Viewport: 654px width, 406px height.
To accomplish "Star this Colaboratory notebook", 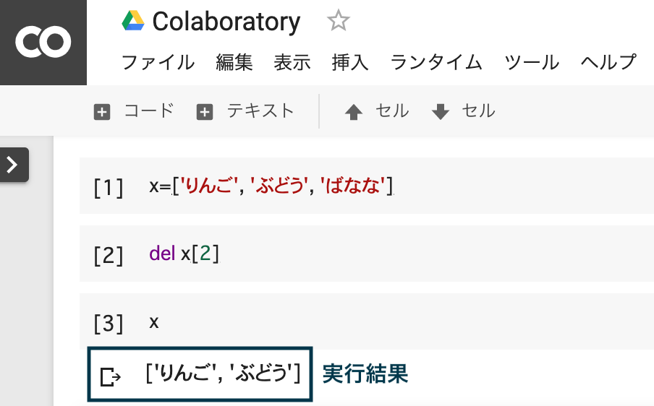I will 338,21.
